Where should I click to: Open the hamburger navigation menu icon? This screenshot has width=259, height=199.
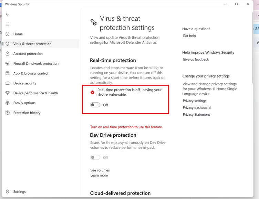[8, 24]
